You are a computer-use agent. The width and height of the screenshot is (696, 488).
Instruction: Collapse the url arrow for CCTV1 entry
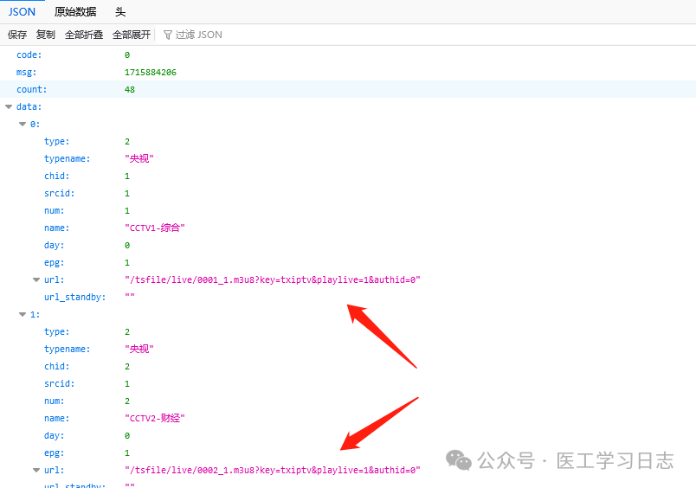pos(36,279)
